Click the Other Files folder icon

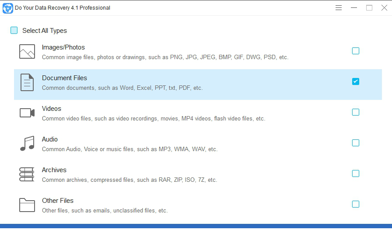27,205
